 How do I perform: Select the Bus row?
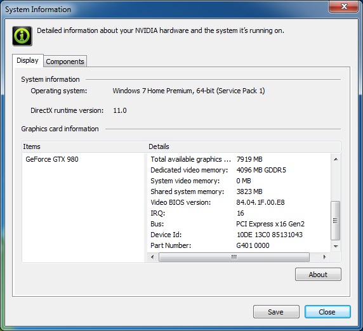tap(239, 224)
